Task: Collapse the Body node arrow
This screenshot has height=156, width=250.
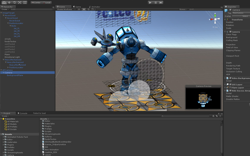Action: (x=10, y=26)
